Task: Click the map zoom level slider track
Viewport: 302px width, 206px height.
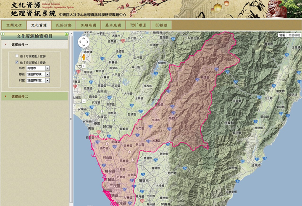Action: [x=84, y=90]
